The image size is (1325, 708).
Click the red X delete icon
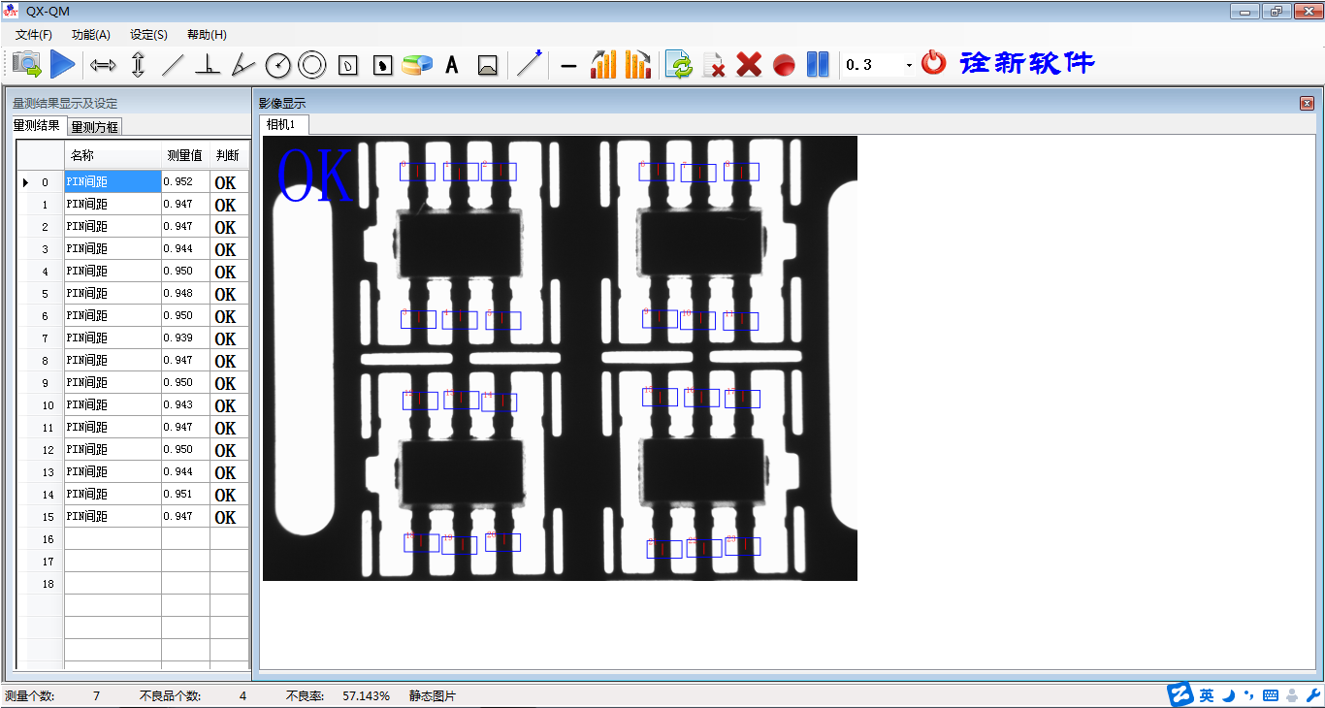[x=748, y=65]
